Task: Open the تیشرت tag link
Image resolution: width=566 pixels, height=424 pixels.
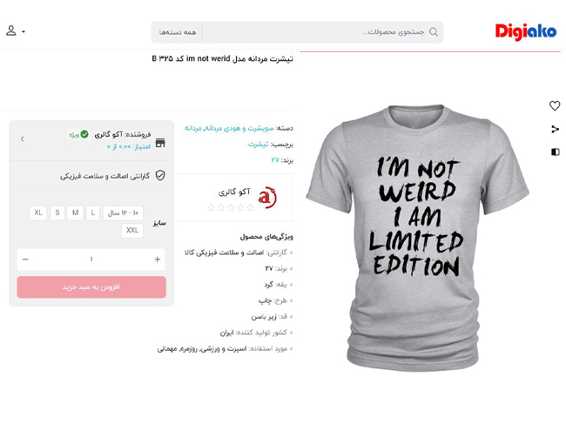Action: [259, 145]
